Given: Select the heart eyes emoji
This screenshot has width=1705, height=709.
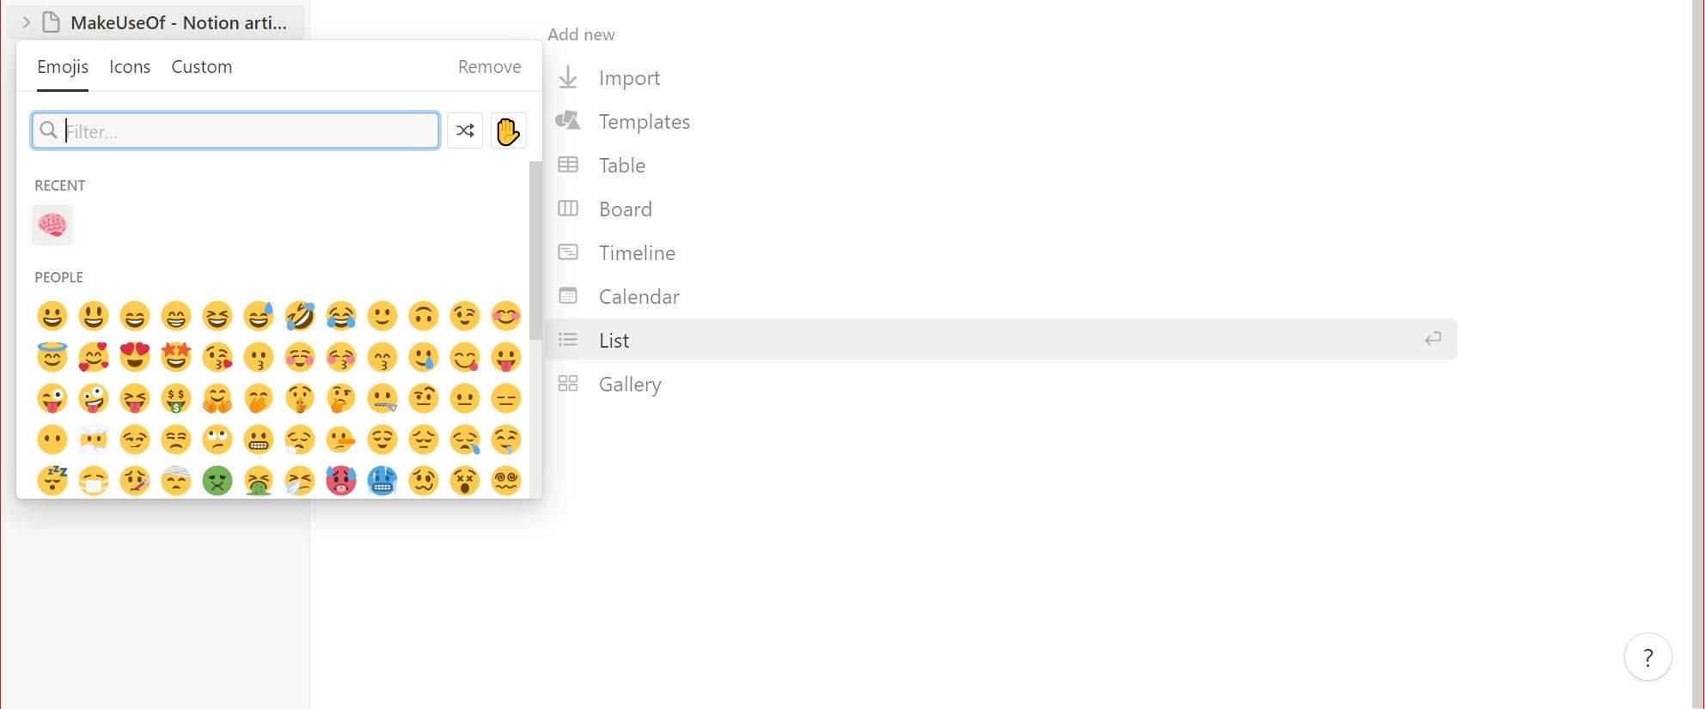Looking at the screenshot, I should [135, 357].
